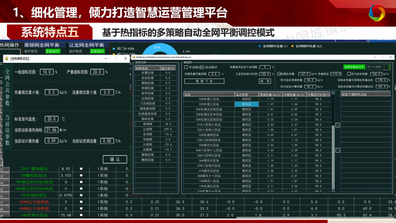The height and width of the screenshot is (223, 396).
Task: Select 八百垧区域 in the heat network list
Action: (x=147, y=103)
